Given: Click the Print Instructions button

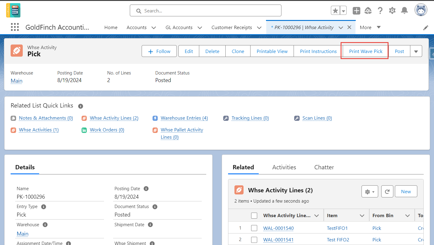Looking at the screenshot, I should (x=318, y=51).
